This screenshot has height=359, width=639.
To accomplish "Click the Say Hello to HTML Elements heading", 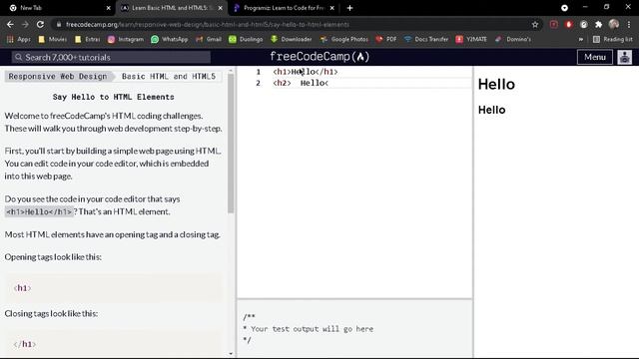I will point(113,97).
